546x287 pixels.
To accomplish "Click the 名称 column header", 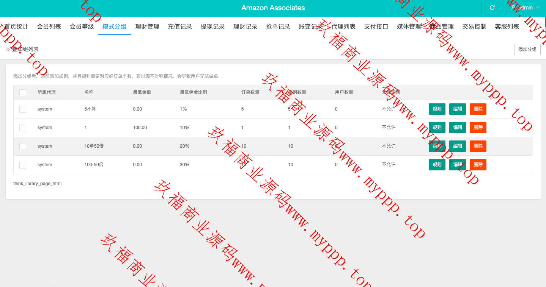I will [89, 92].
